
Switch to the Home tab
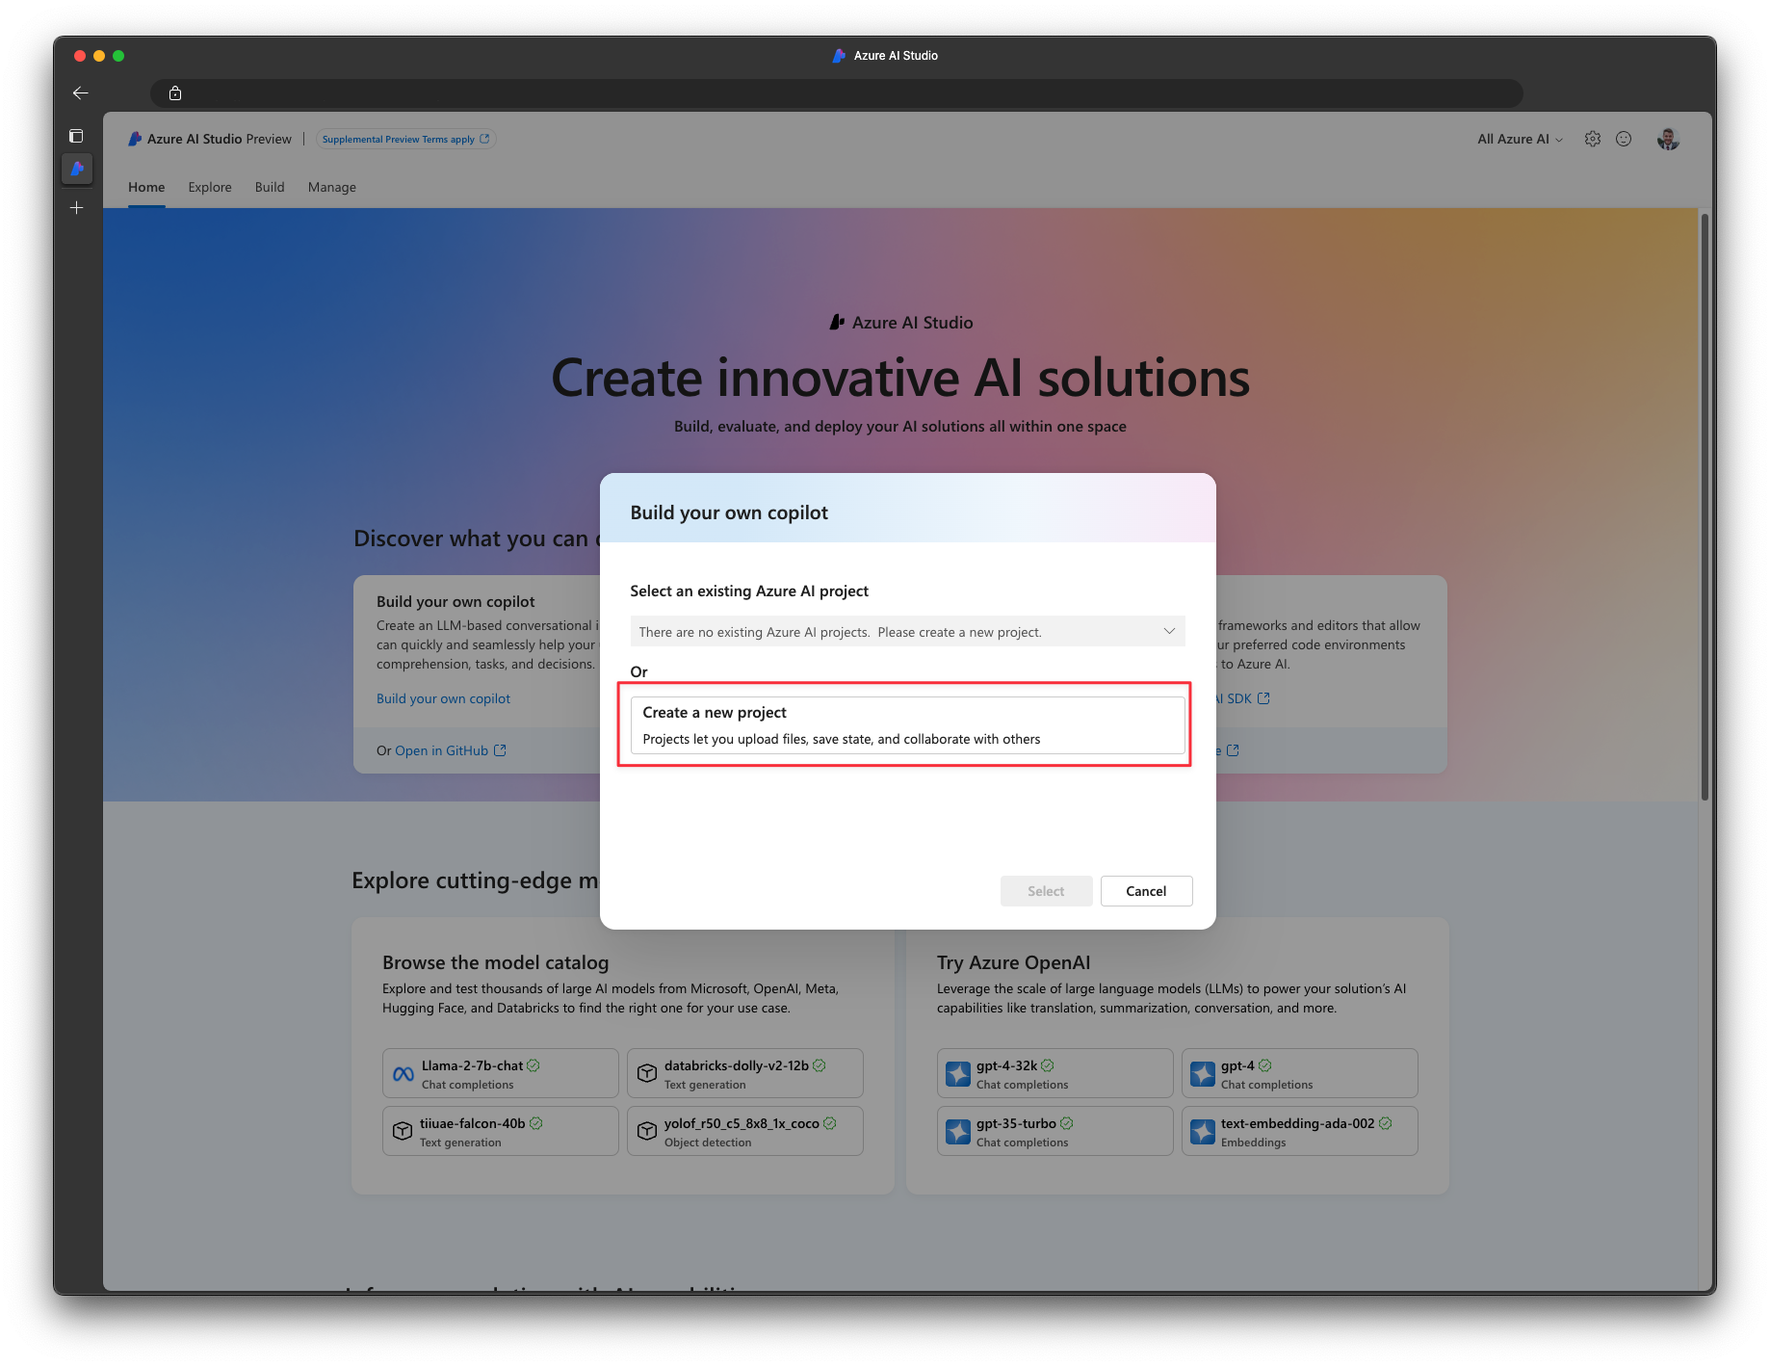[146, 187]
